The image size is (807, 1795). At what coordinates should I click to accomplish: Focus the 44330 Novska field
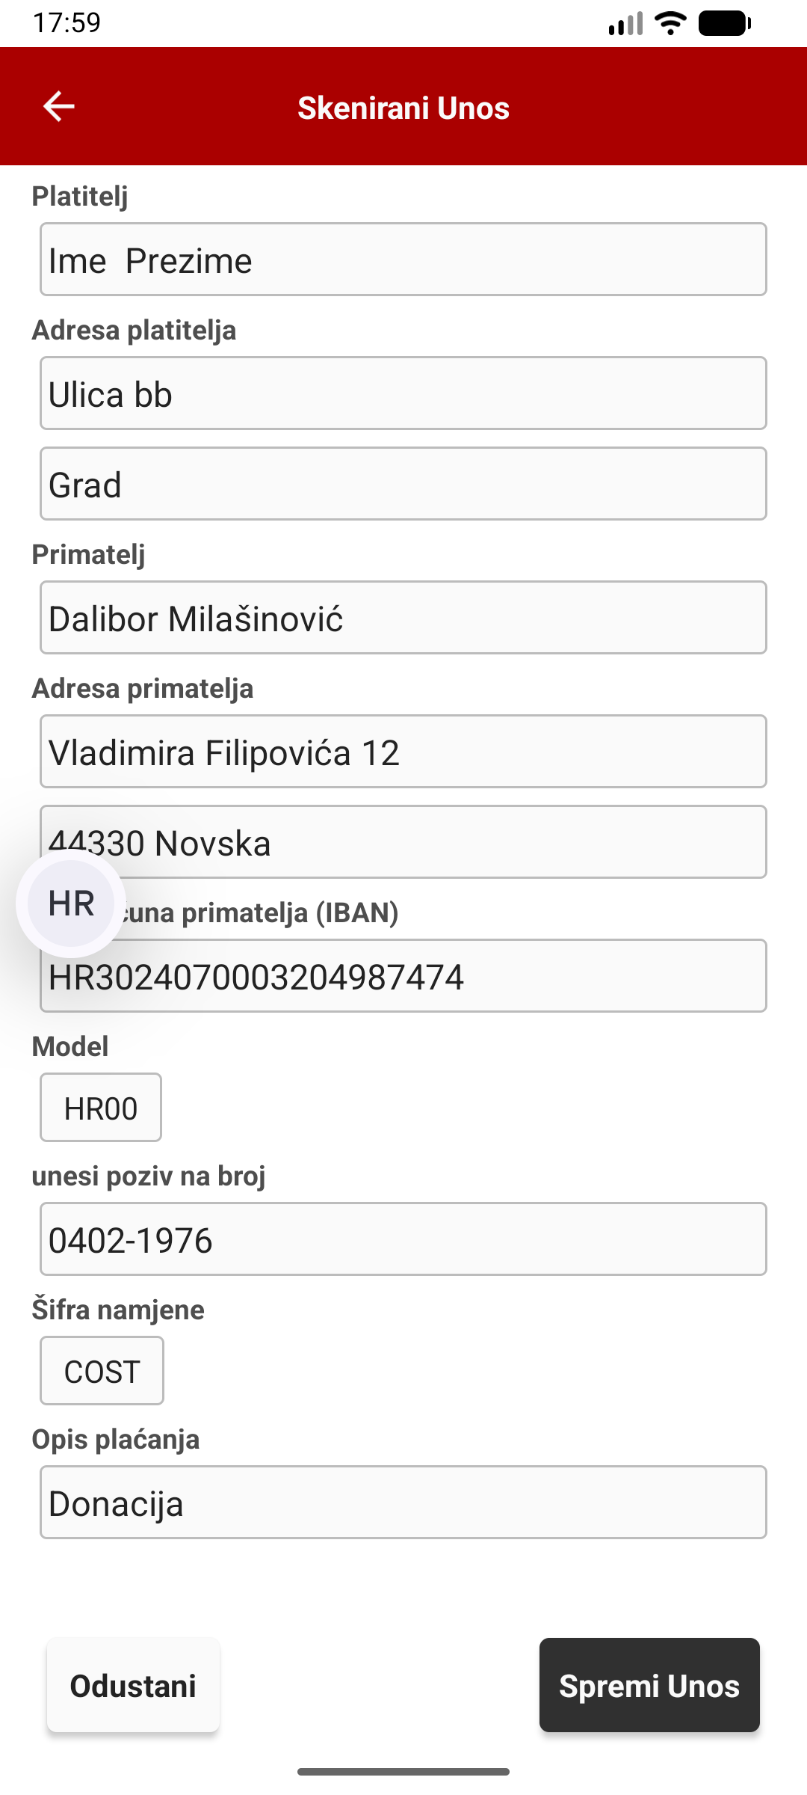pyautogui.click(x=448, y=842)
